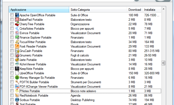Image resolution: width=174 pixels, height=105 pixels.
Task: Click the PDFTK Builder Portable icon
Action: (x=17, y=82)
